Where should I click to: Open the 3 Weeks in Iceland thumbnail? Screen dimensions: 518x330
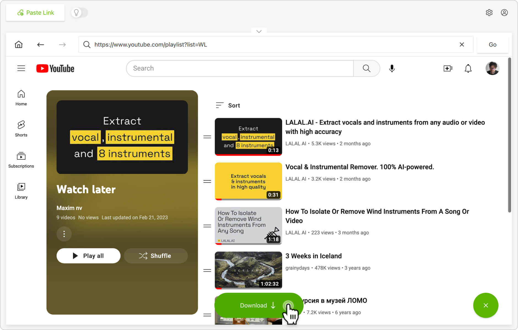point(248,270)
